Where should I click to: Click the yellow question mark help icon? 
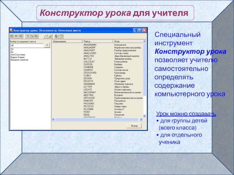point(61,36)
